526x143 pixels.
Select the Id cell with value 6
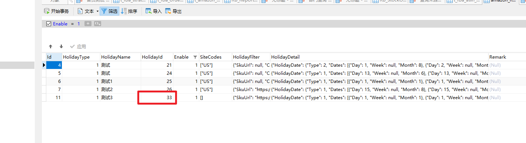54,81
